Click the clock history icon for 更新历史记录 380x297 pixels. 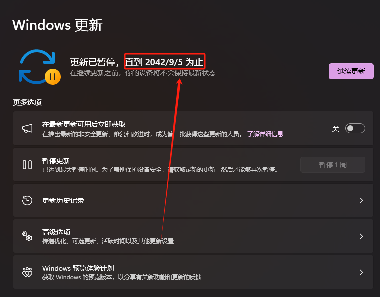27,200
